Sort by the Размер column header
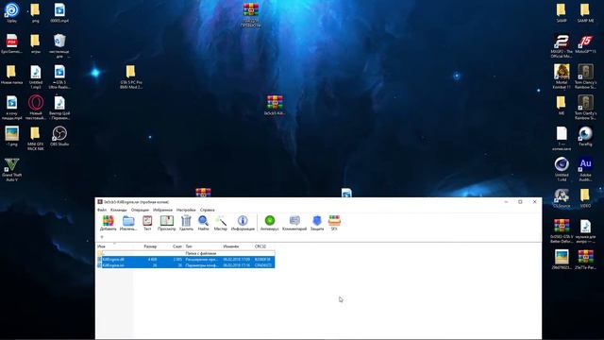Viewport: 604px width, 340px height. (x=150, y=246)
